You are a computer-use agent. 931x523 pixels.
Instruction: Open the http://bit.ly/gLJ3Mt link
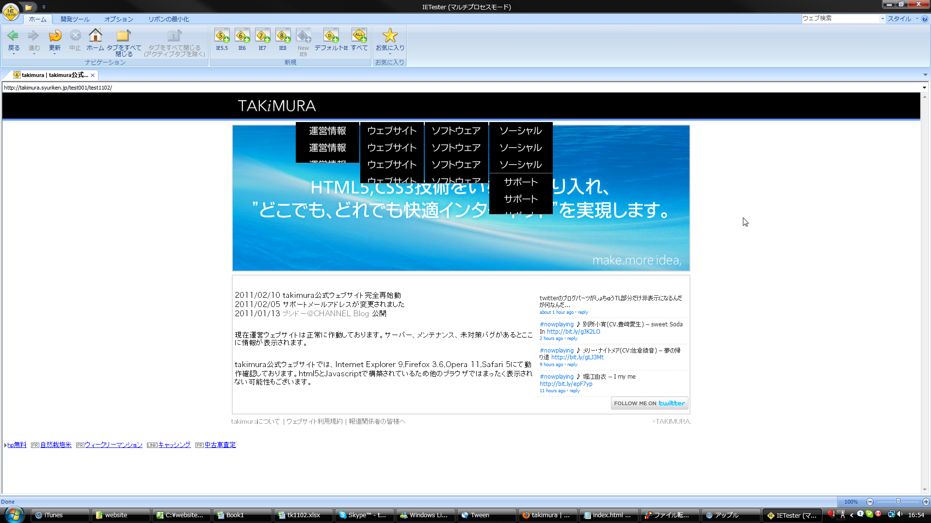point(578,357)
